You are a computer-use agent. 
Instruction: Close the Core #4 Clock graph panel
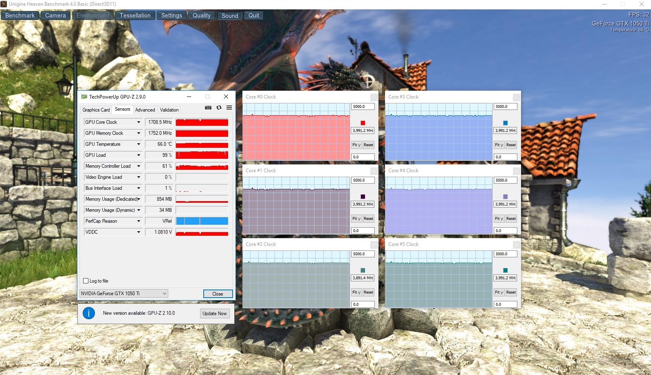pyautogui.click(x=516, y=171)
